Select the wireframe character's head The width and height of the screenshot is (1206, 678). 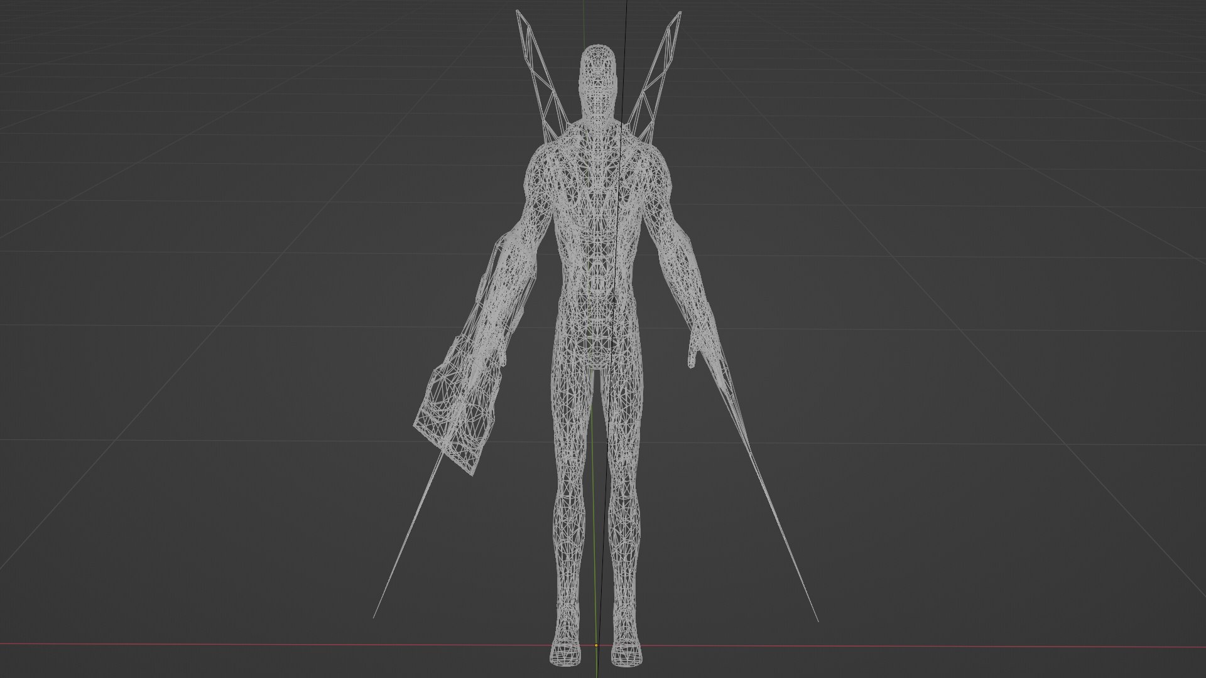pyautogui.click(x=599, y=82)
